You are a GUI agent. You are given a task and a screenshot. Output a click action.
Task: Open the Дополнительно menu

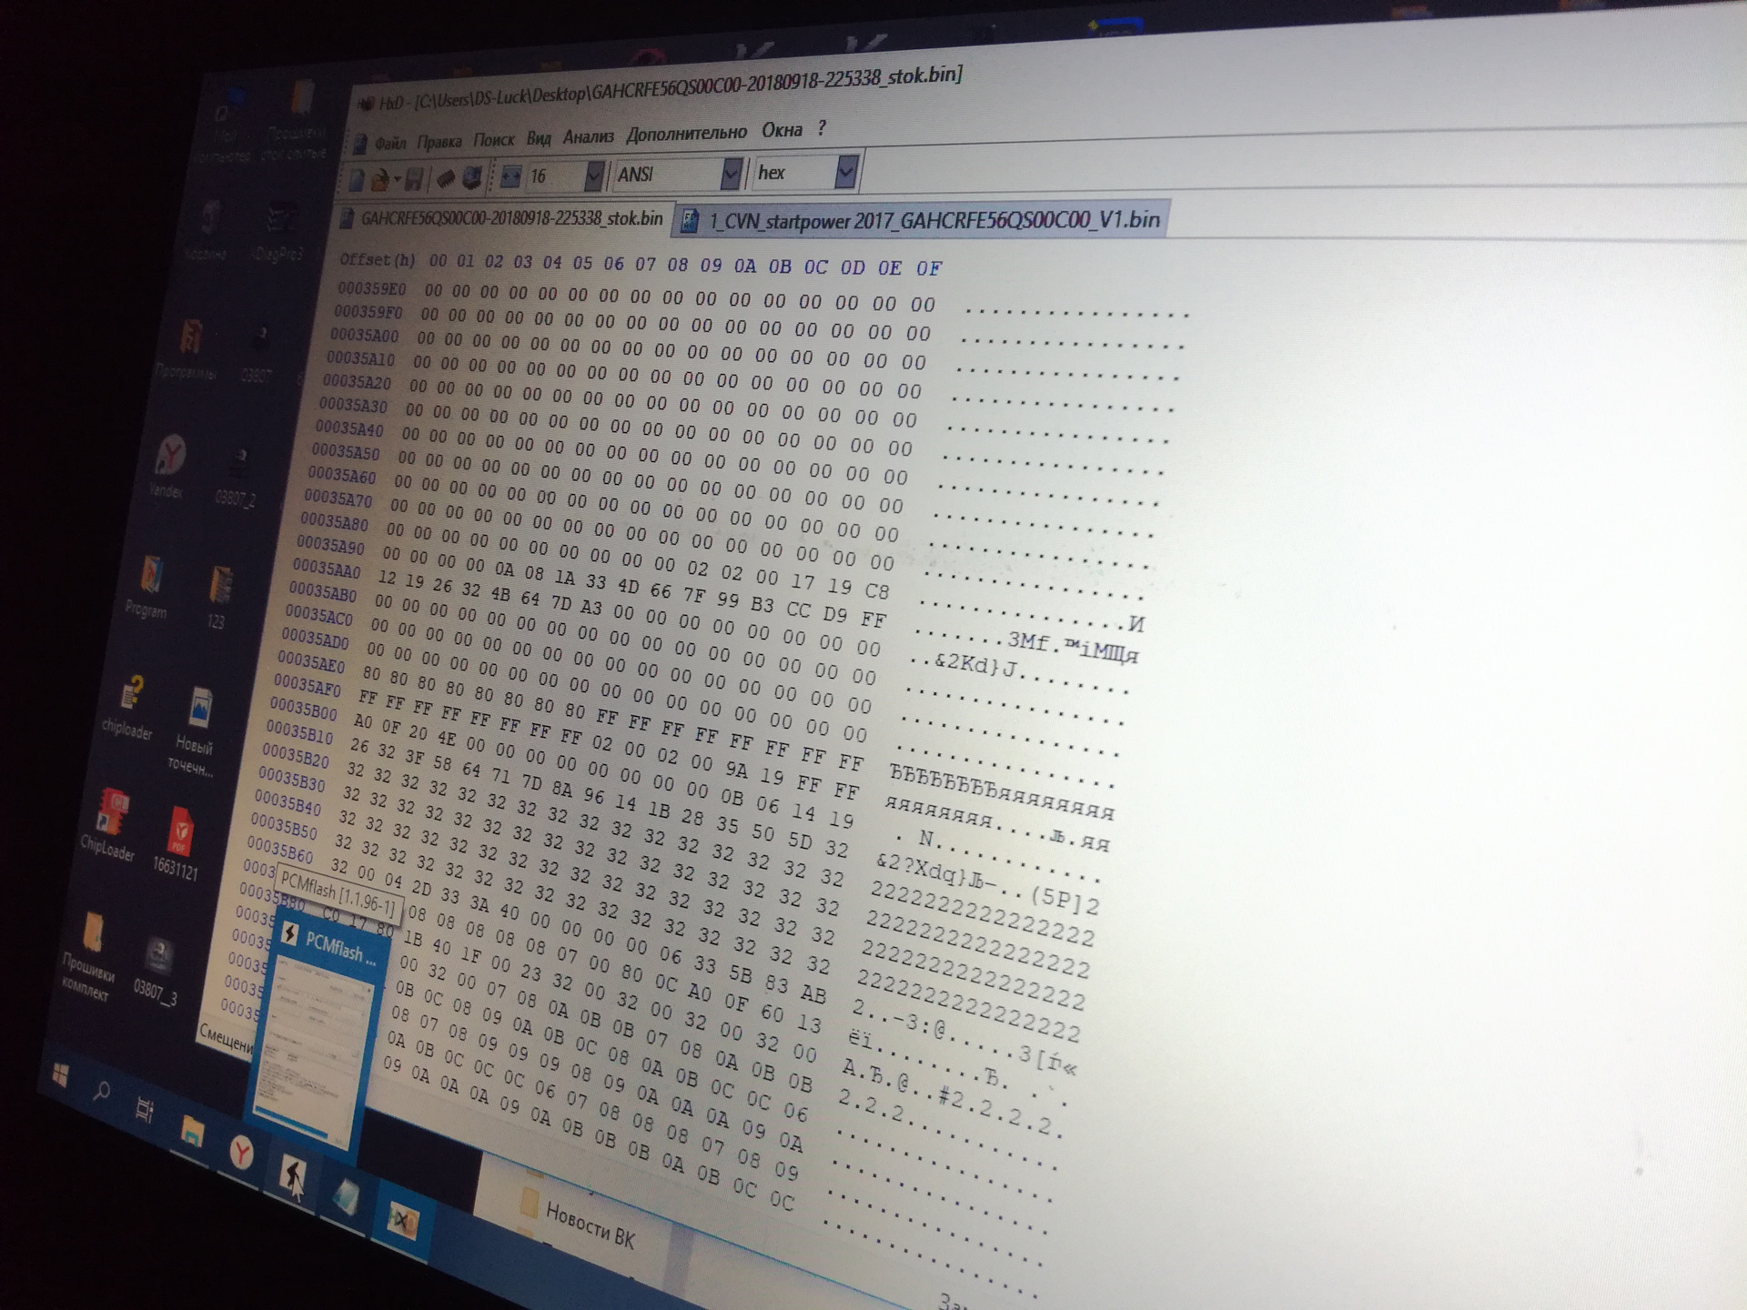click(686, 133)
